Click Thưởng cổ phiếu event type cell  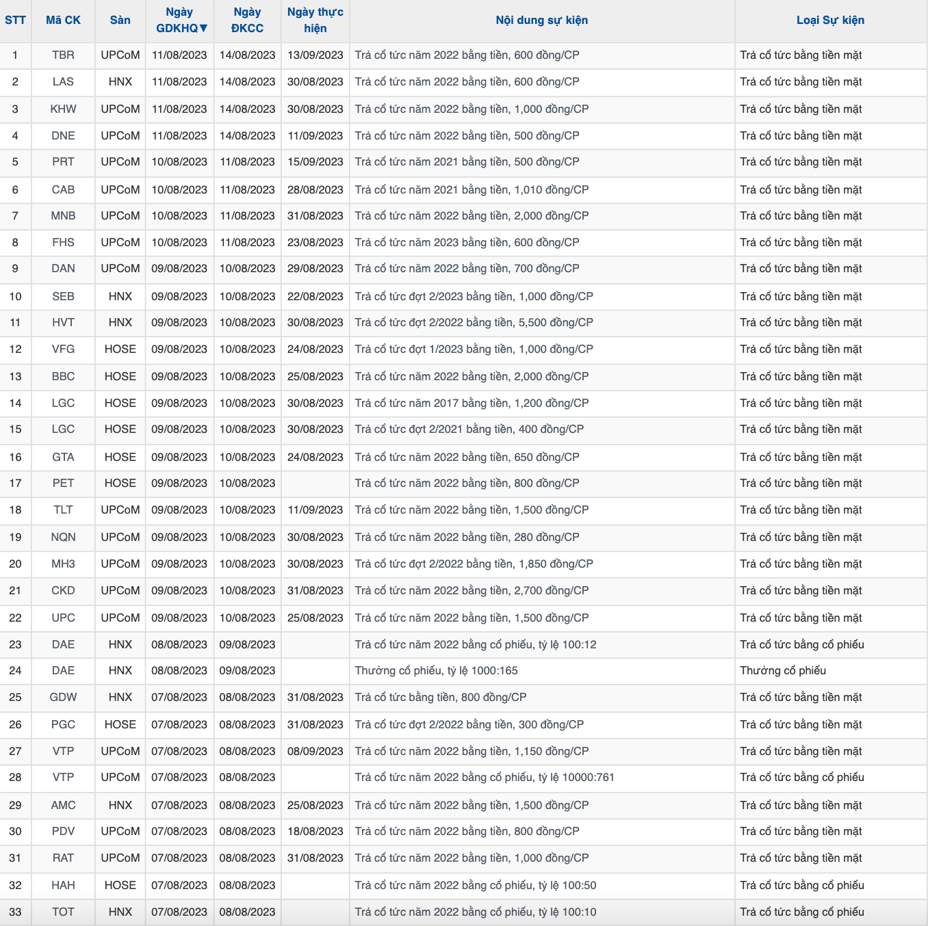[783, 671]
